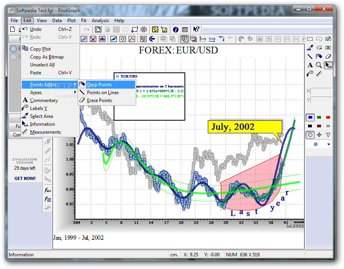Open the Plot menu
Screen dimensions: 344x269
71,21
